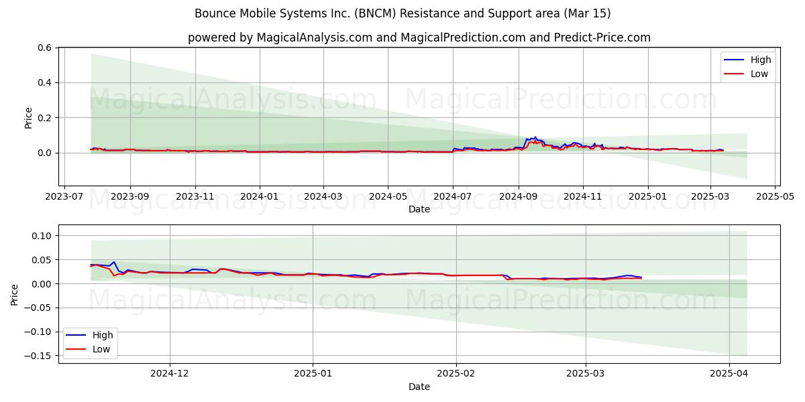Click the '2024-12' tick label on bottom chart

(x=170, y=375)
